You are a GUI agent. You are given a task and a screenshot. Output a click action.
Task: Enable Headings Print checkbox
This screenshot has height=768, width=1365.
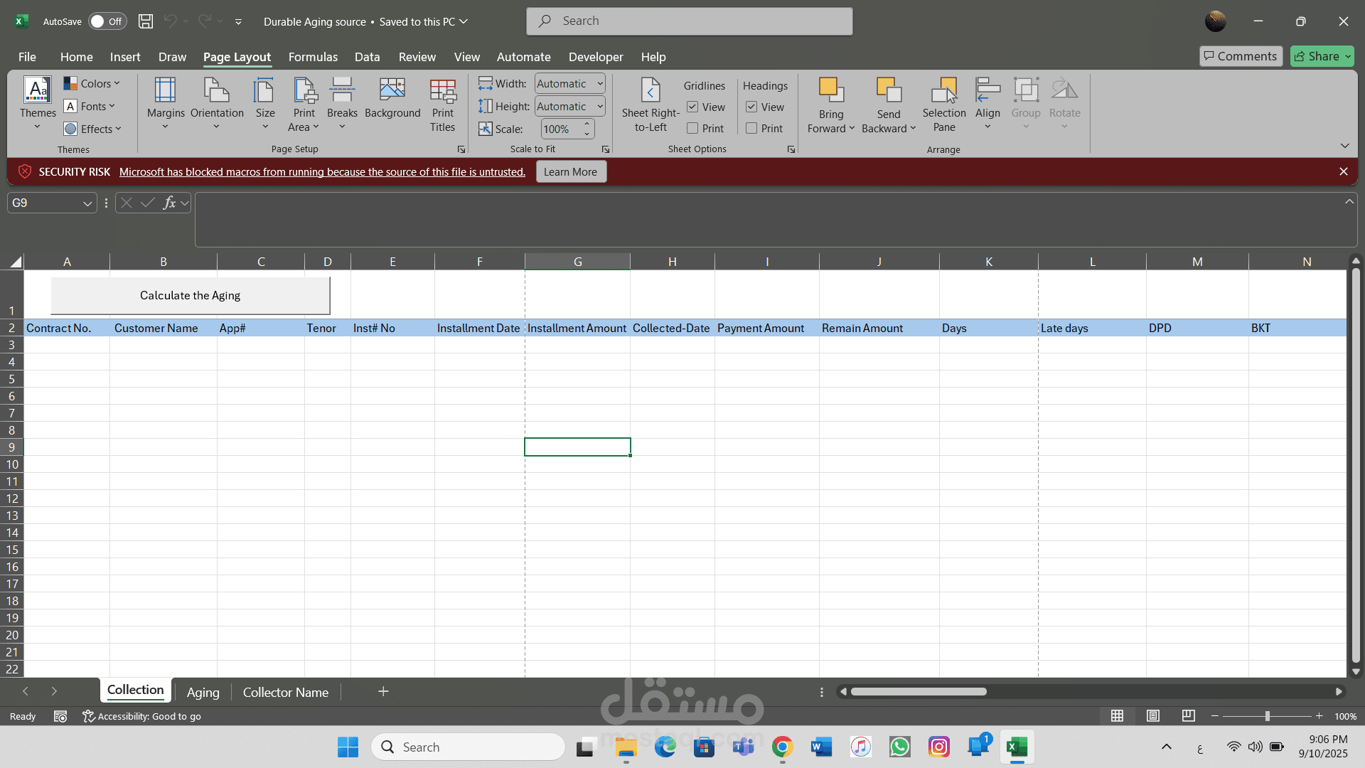pyautogui.click(x=751, y=128)
